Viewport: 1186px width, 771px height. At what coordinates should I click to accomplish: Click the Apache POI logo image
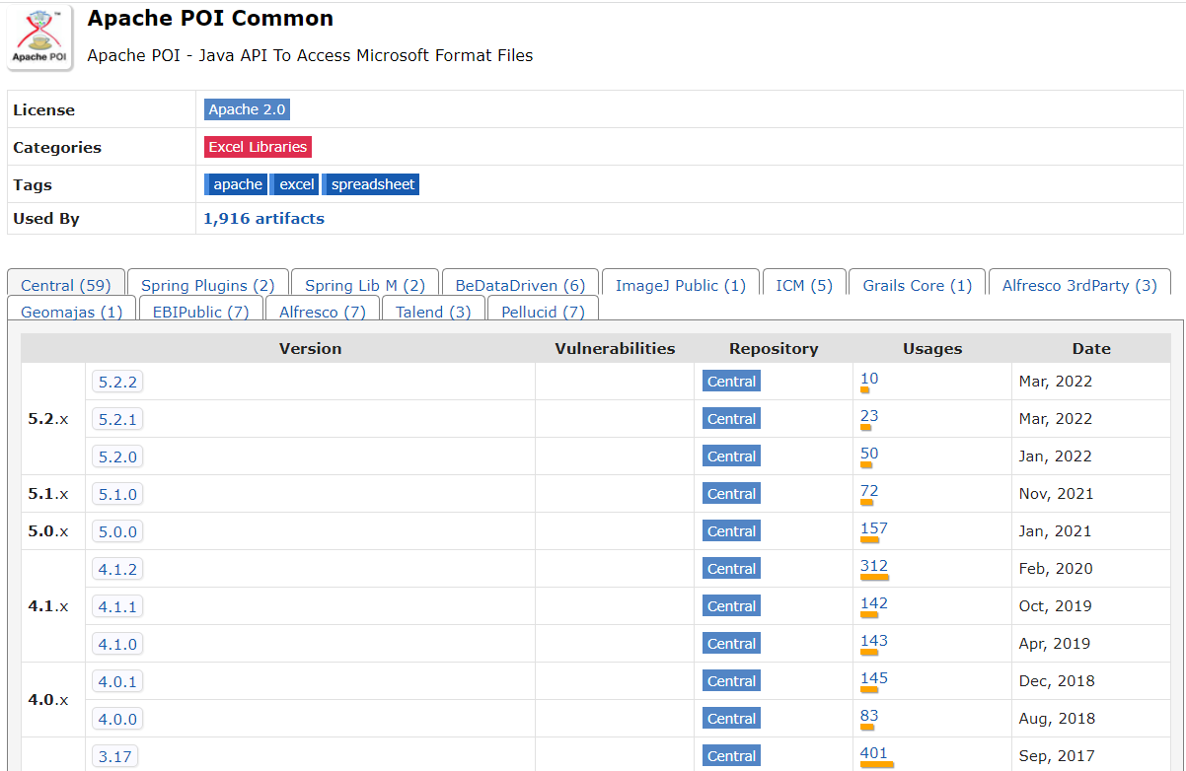click(x=40, y=38)
